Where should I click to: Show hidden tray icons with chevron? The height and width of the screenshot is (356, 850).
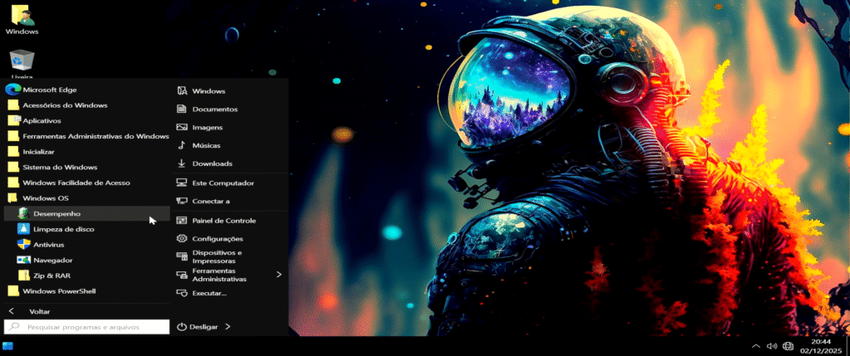click(755, 346)
